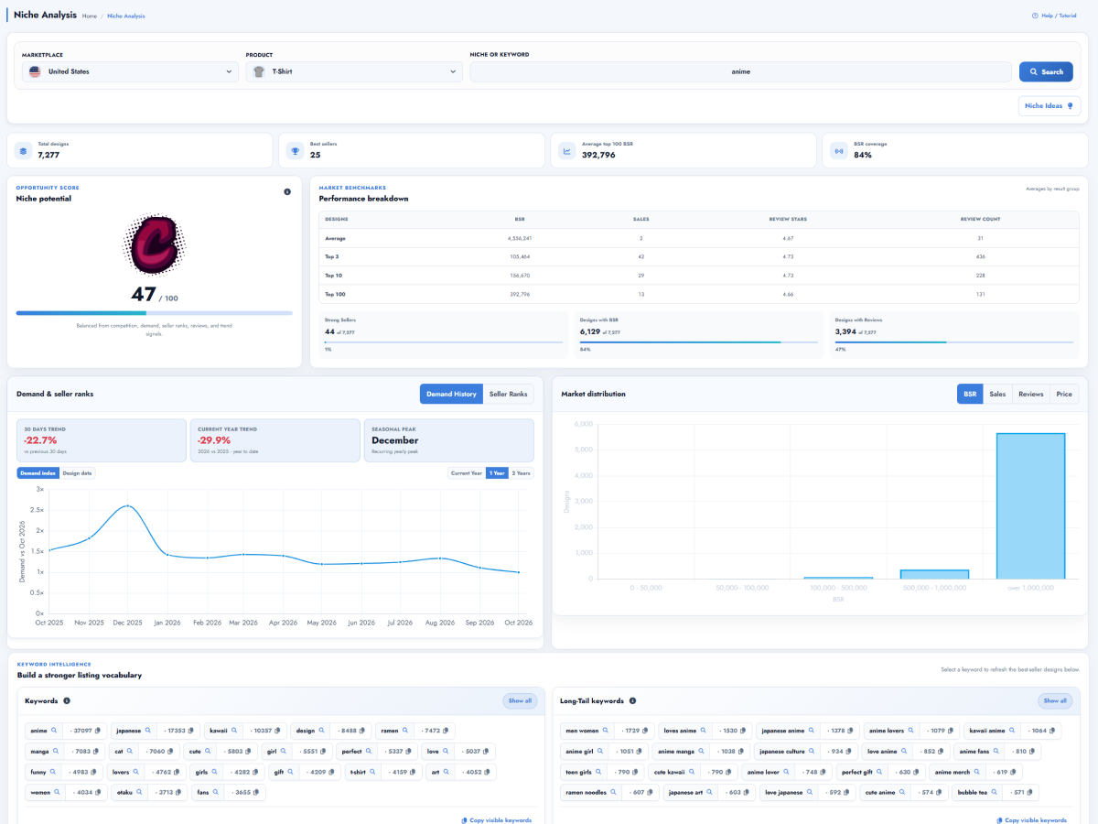Viewport: 1098px width, 824px height.
Task: Click the niche or keyword input field
Action: [x=741, y=71]
